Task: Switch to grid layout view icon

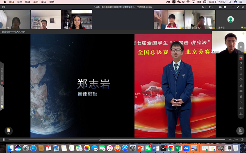Action: [225, 7]
